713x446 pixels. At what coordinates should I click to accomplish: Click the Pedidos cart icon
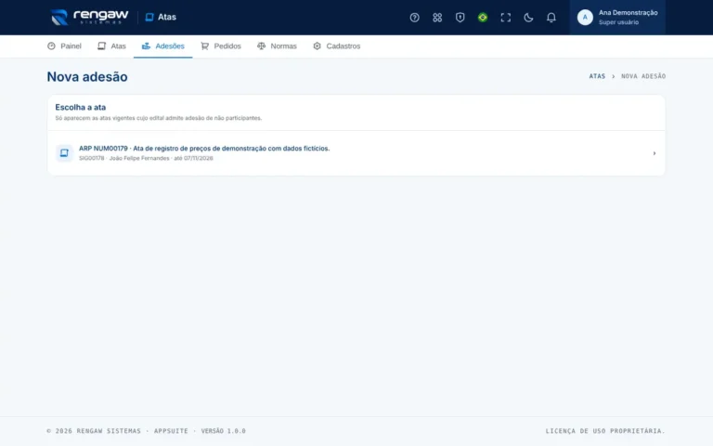click(204, 46)
